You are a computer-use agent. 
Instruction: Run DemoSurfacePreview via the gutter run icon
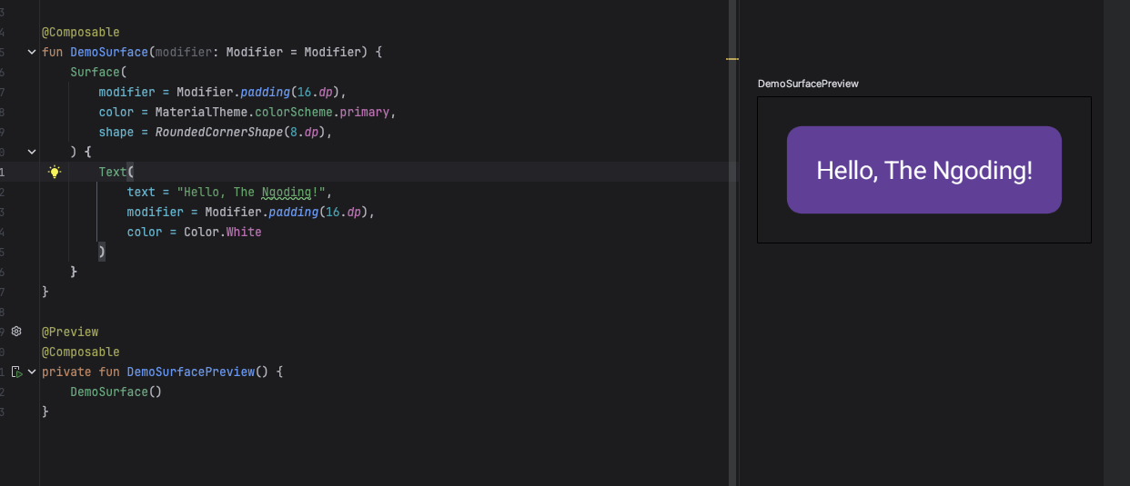16,372
